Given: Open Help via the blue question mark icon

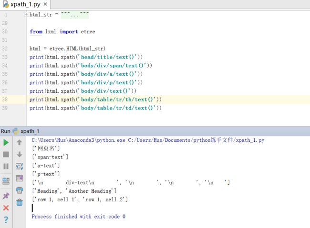Looking at the screenshot, I should click(6, 219).
